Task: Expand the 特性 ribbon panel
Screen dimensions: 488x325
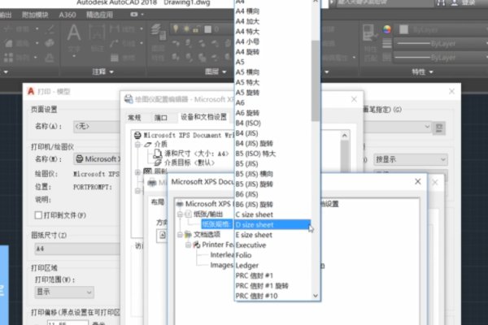Action: coord(422,71)
